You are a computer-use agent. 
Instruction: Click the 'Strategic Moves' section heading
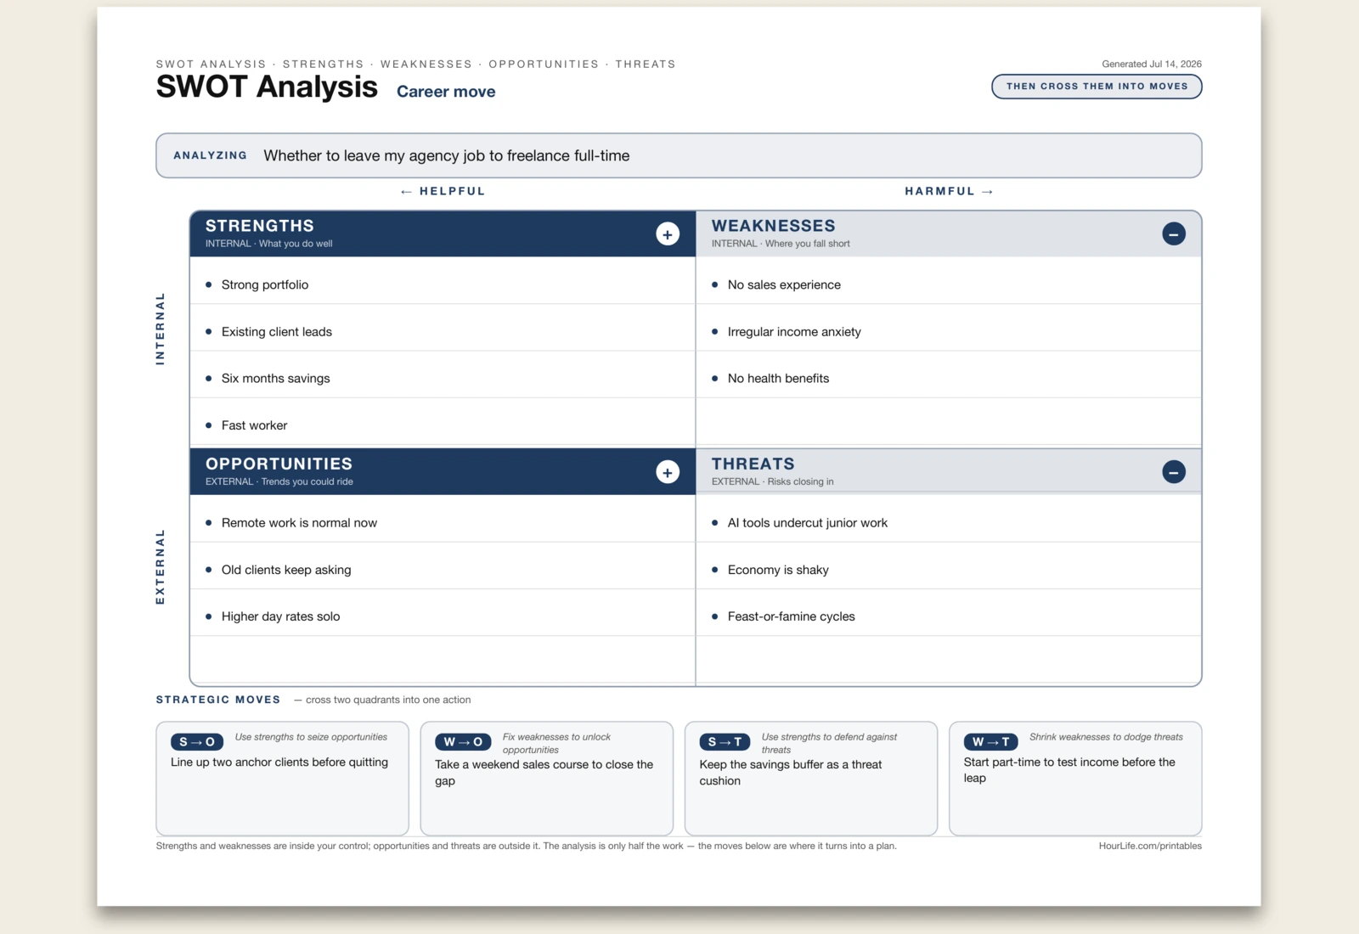[x=218, y=700]
